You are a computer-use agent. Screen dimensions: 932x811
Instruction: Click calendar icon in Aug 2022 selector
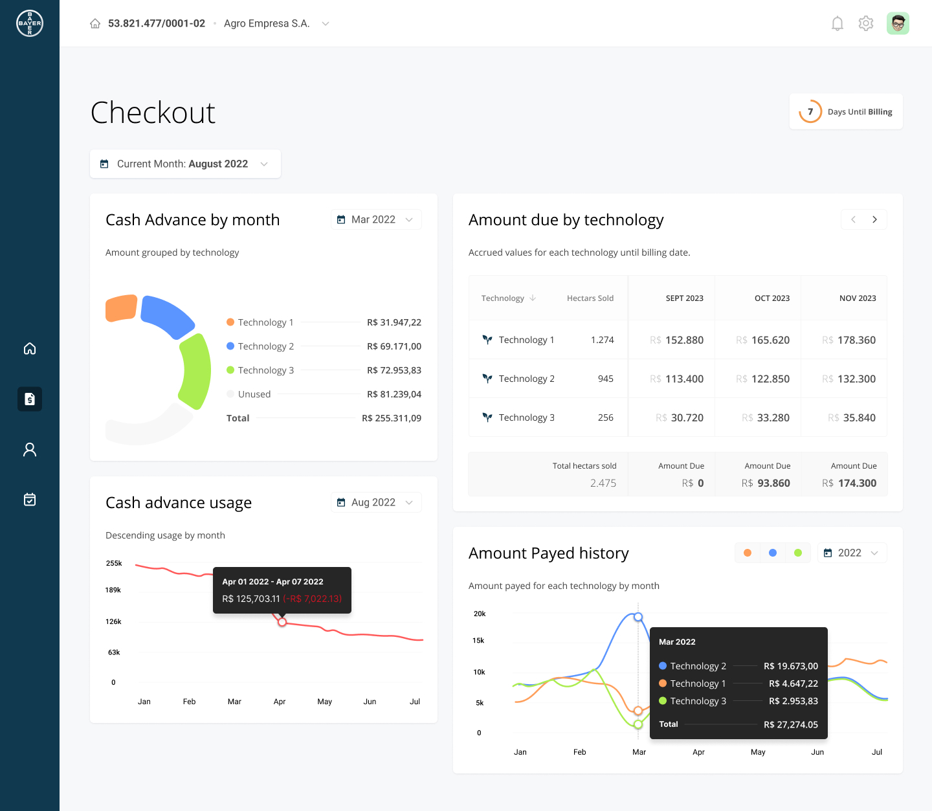coord(341,502)
